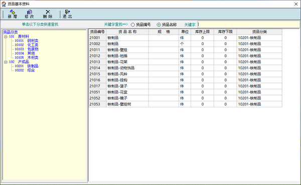Collapse the 102 产成品 tree node
Viewport: 301px width, 185px height.
[x=6, y=62]
